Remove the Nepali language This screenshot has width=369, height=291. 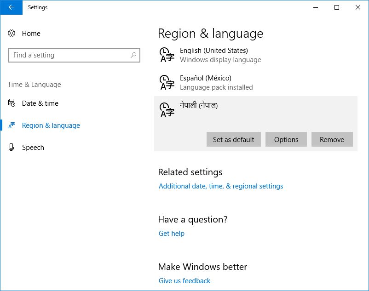tap(332, 140)
